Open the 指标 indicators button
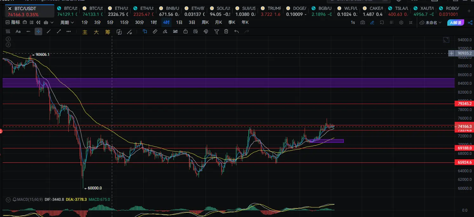The image size is (474, 217). coord(13,23)
